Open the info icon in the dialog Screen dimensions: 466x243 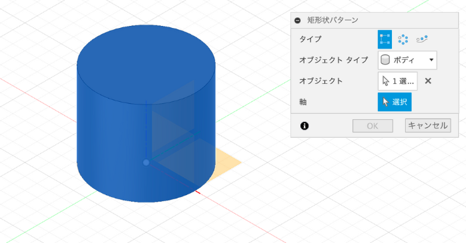[x=304, y=126]
